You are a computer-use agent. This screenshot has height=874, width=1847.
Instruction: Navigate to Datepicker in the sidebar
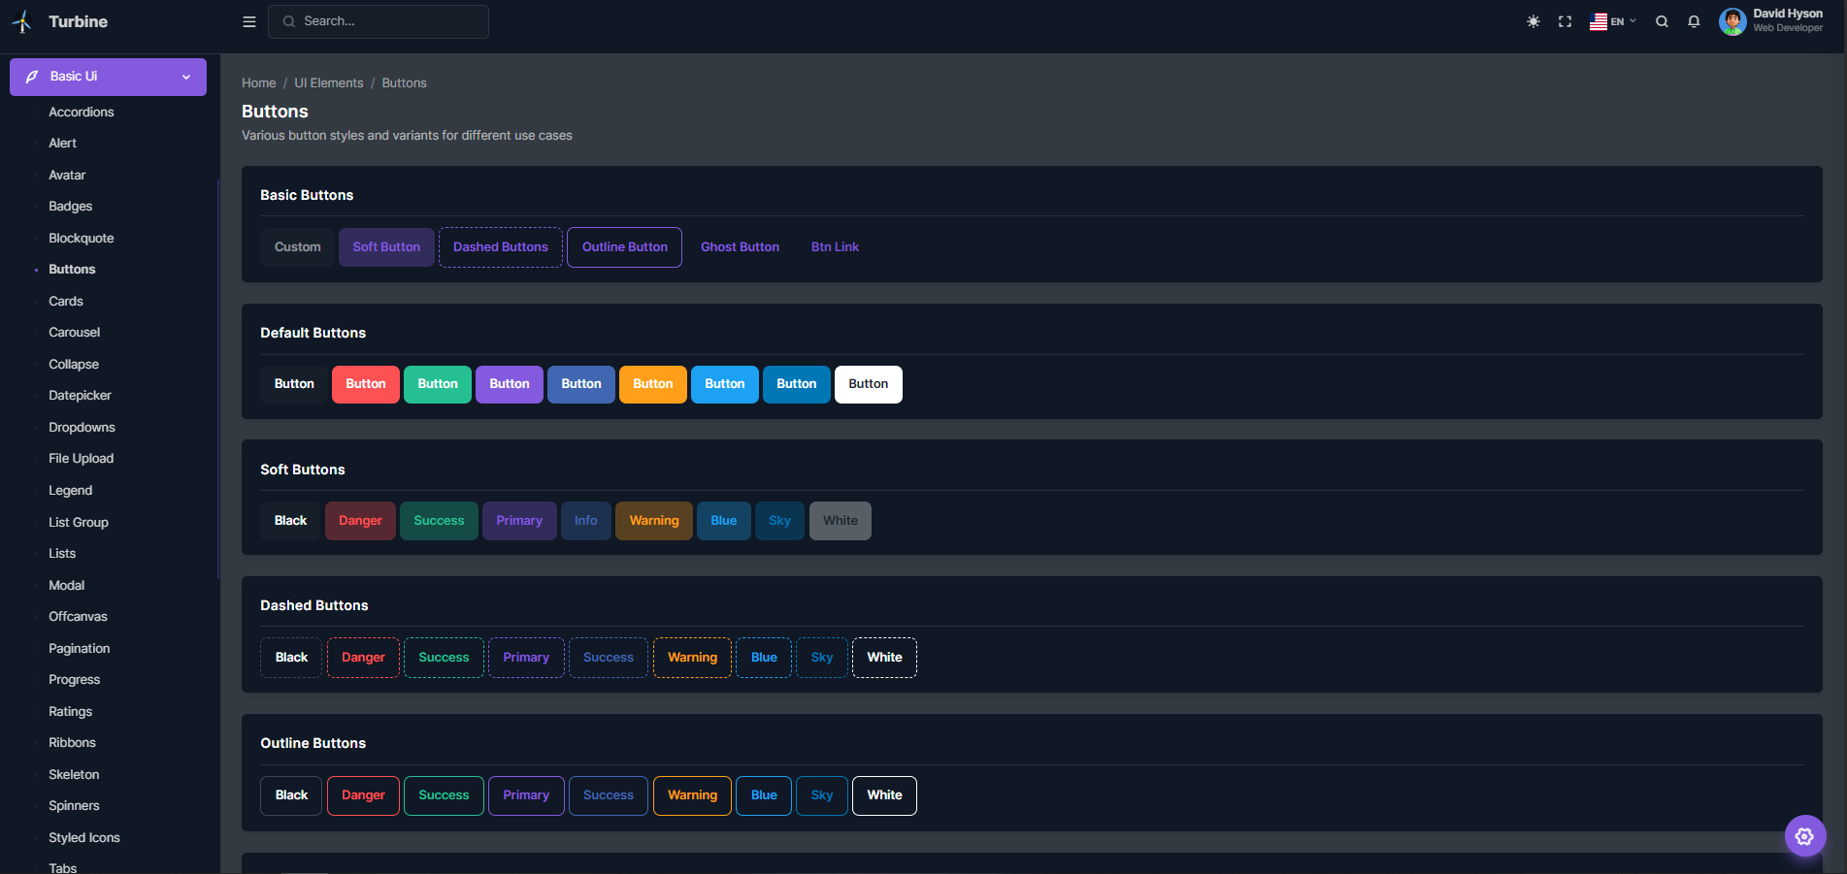coord(79,395)
